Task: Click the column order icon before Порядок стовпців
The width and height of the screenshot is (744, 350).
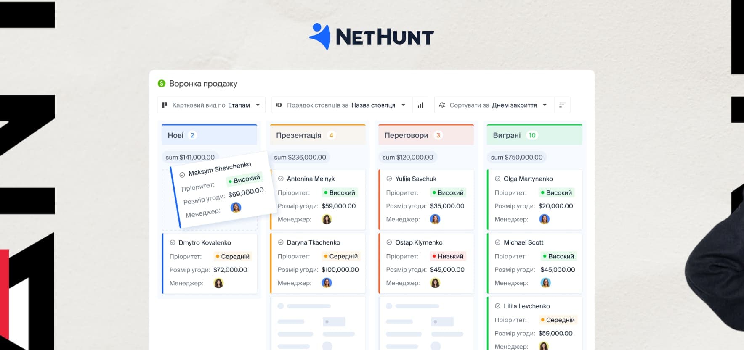Action: click(x=279, y=105)
